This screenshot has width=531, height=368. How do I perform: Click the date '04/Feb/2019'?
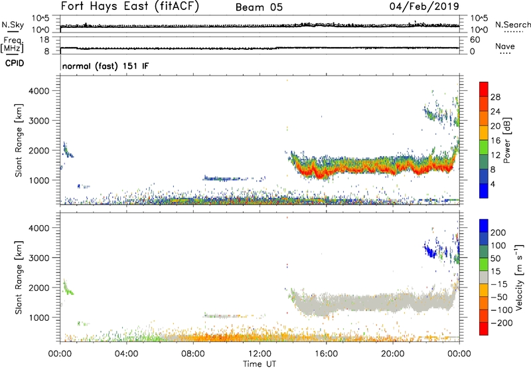pos(424,6)
